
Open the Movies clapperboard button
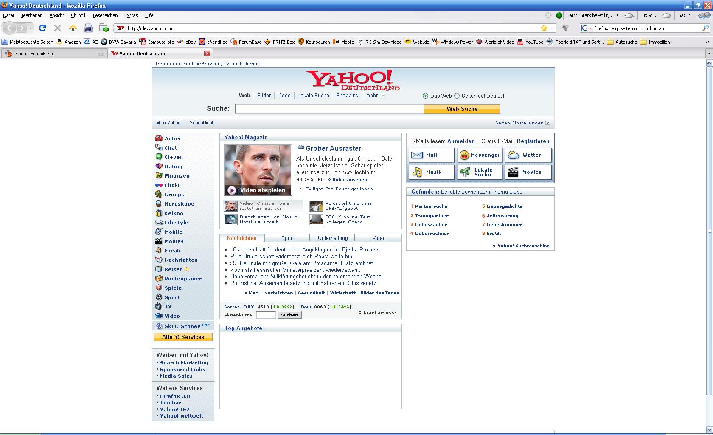click(528, 172)
